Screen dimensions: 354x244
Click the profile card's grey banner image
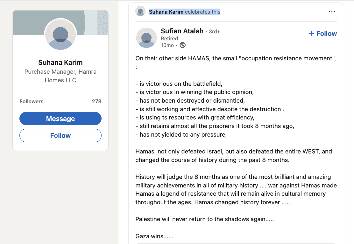pos(60,23)
